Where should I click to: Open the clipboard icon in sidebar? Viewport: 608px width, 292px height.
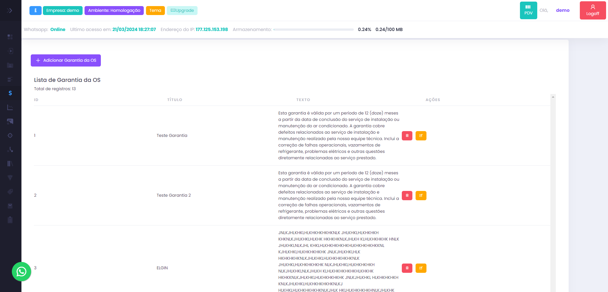pyautogui.click(x=10, y=220)
